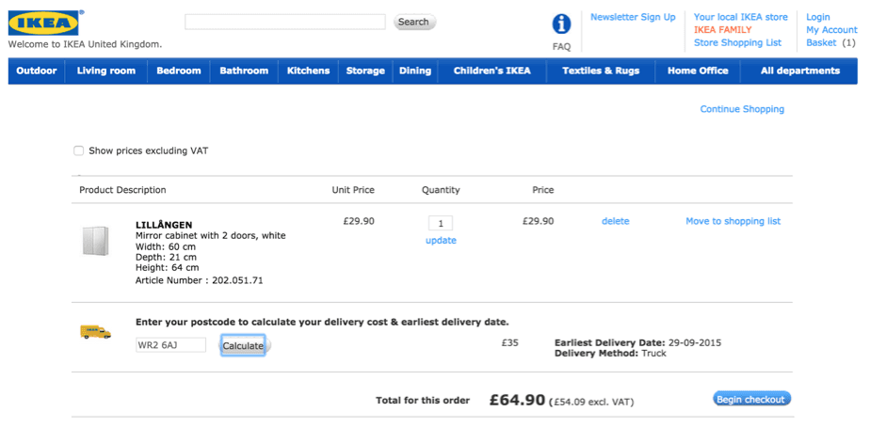Open the Outdoor department menu
The width and height of the screenshot is (886, 443).
click(37, 71)
